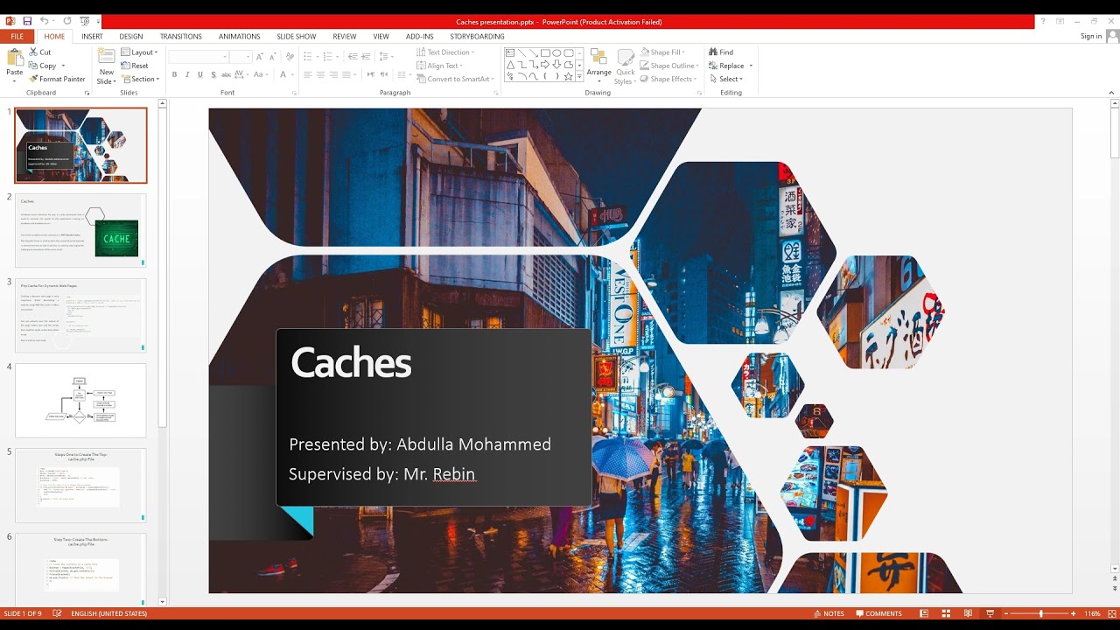This screenshot has height=630, width=1120.
Task: Open the Section dropdown
Action: click(x=141, y=79)
